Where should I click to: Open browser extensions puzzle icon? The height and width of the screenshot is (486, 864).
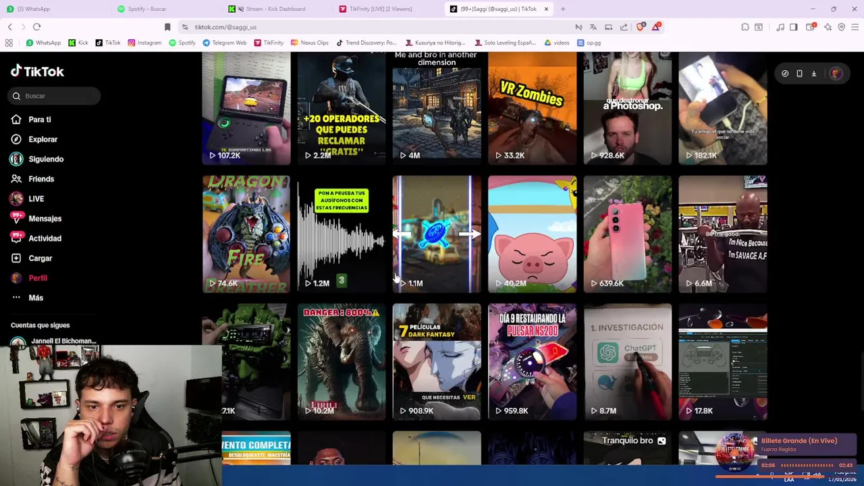click(x=745, y=27)
